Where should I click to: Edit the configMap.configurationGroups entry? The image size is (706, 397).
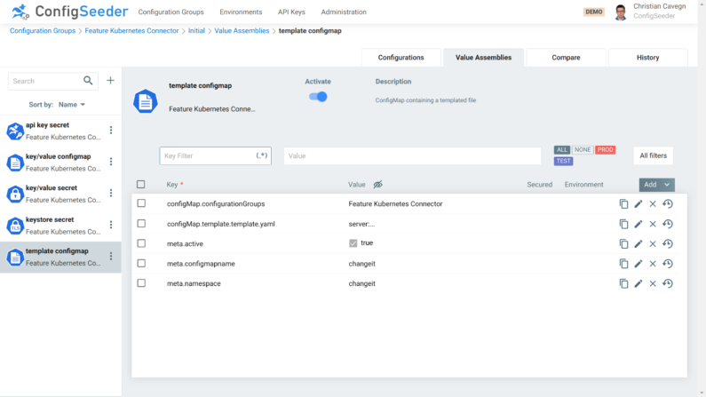(638, 204)
